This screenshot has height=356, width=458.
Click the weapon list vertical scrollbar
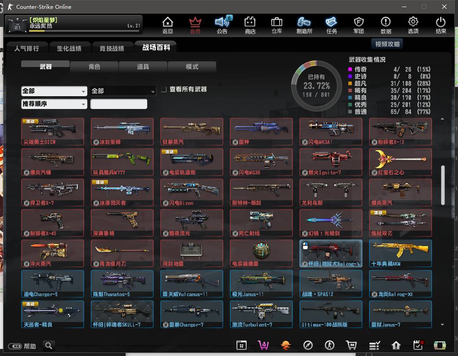click(443, 185)
